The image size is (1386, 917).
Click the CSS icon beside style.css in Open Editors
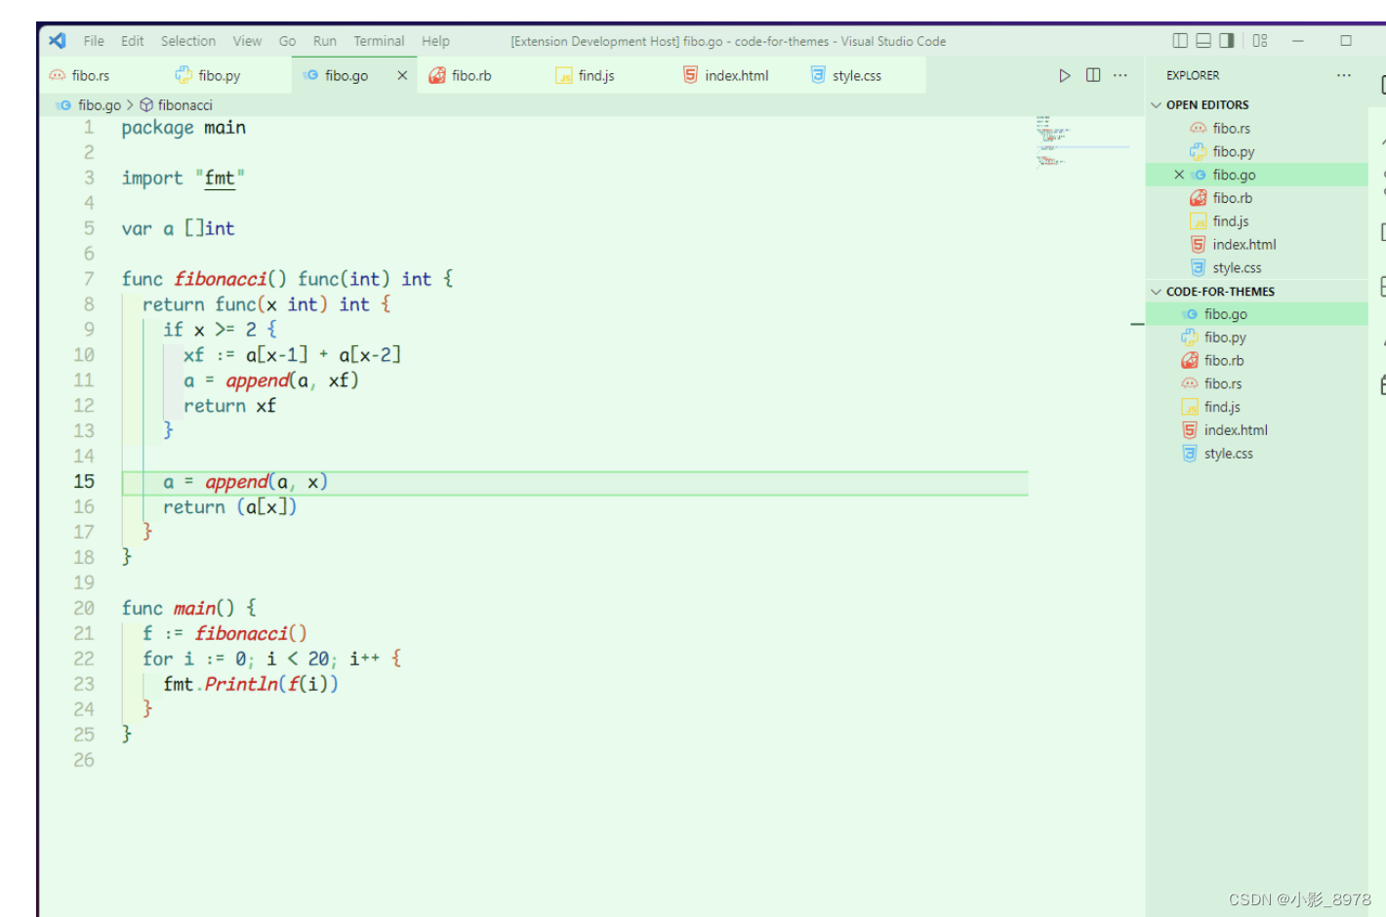click(x=1198, y=267)
